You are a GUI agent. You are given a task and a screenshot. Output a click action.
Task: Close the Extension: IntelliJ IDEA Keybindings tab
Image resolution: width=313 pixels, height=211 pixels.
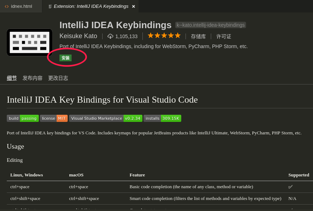coord(133,6)
